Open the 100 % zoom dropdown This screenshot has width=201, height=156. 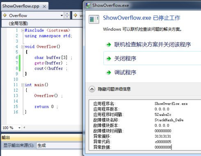tap(19, 128)
